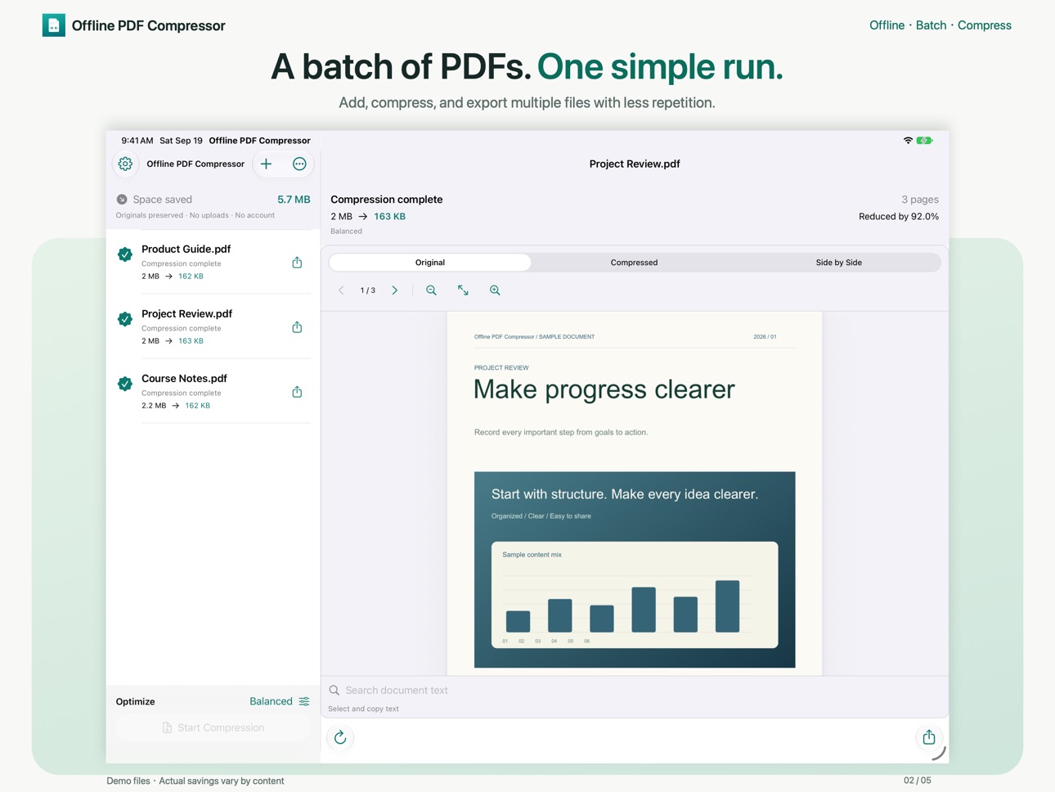The height and width of the screenshot is (792, 1055).
Task: Click the Start Compression button
Action: [213, 727]
